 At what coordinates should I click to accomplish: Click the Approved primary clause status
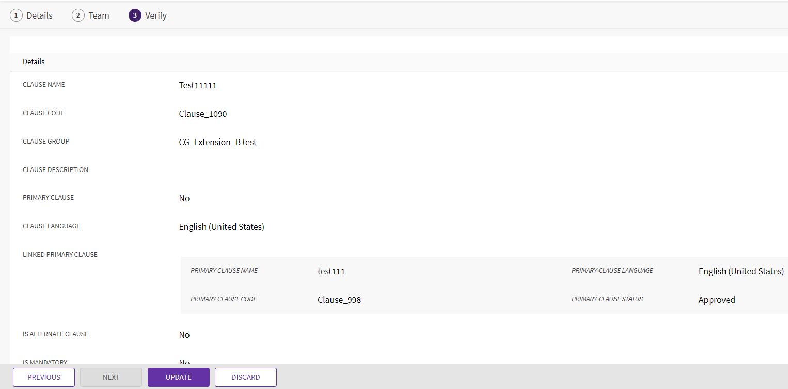716,300
